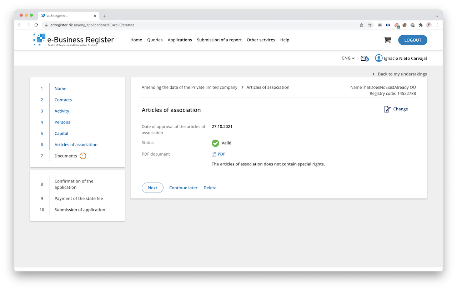Click the browser address bar

click(x=200, y=25)
